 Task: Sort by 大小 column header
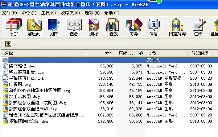[101, 53]
